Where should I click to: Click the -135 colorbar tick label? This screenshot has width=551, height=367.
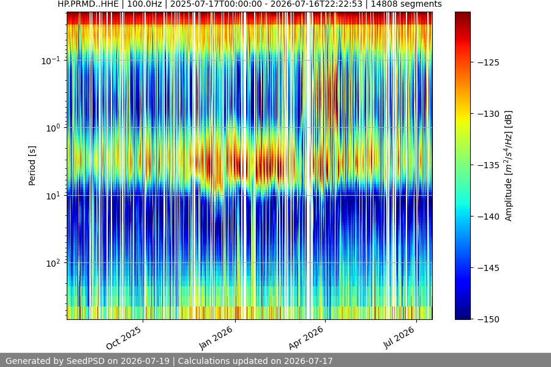pos(489,165)
